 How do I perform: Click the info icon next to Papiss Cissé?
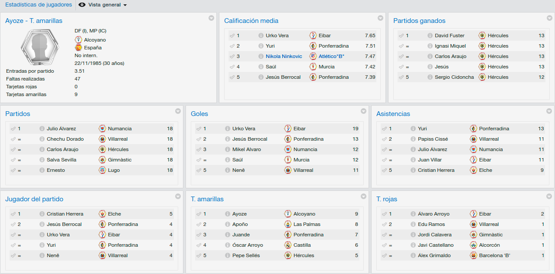(413, 139)
